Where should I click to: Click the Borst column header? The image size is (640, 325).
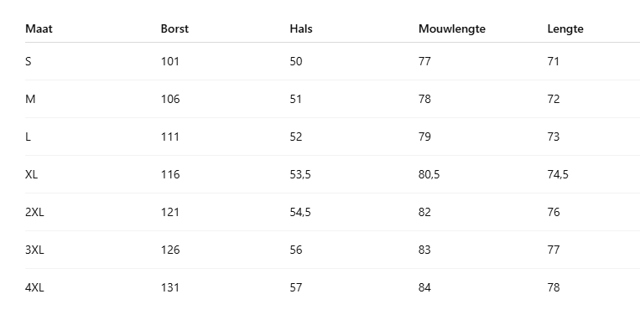174,28
